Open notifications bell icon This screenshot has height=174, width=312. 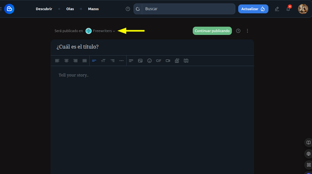click(x=288, y=9)
